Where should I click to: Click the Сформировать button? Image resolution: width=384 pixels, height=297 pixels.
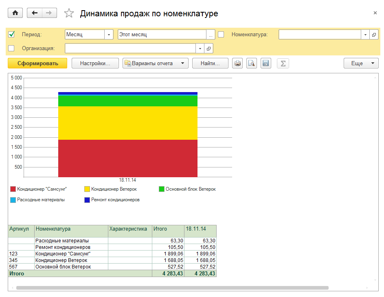38,63
